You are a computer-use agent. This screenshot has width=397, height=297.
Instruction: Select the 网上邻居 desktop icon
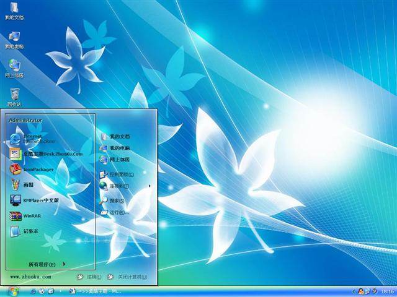pos(14,69)
